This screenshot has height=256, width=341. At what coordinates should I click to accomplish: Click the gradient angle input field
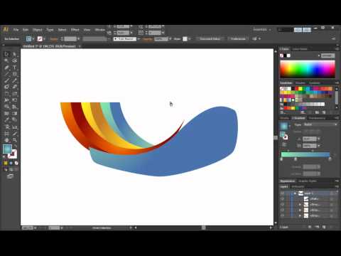[309, 139]
